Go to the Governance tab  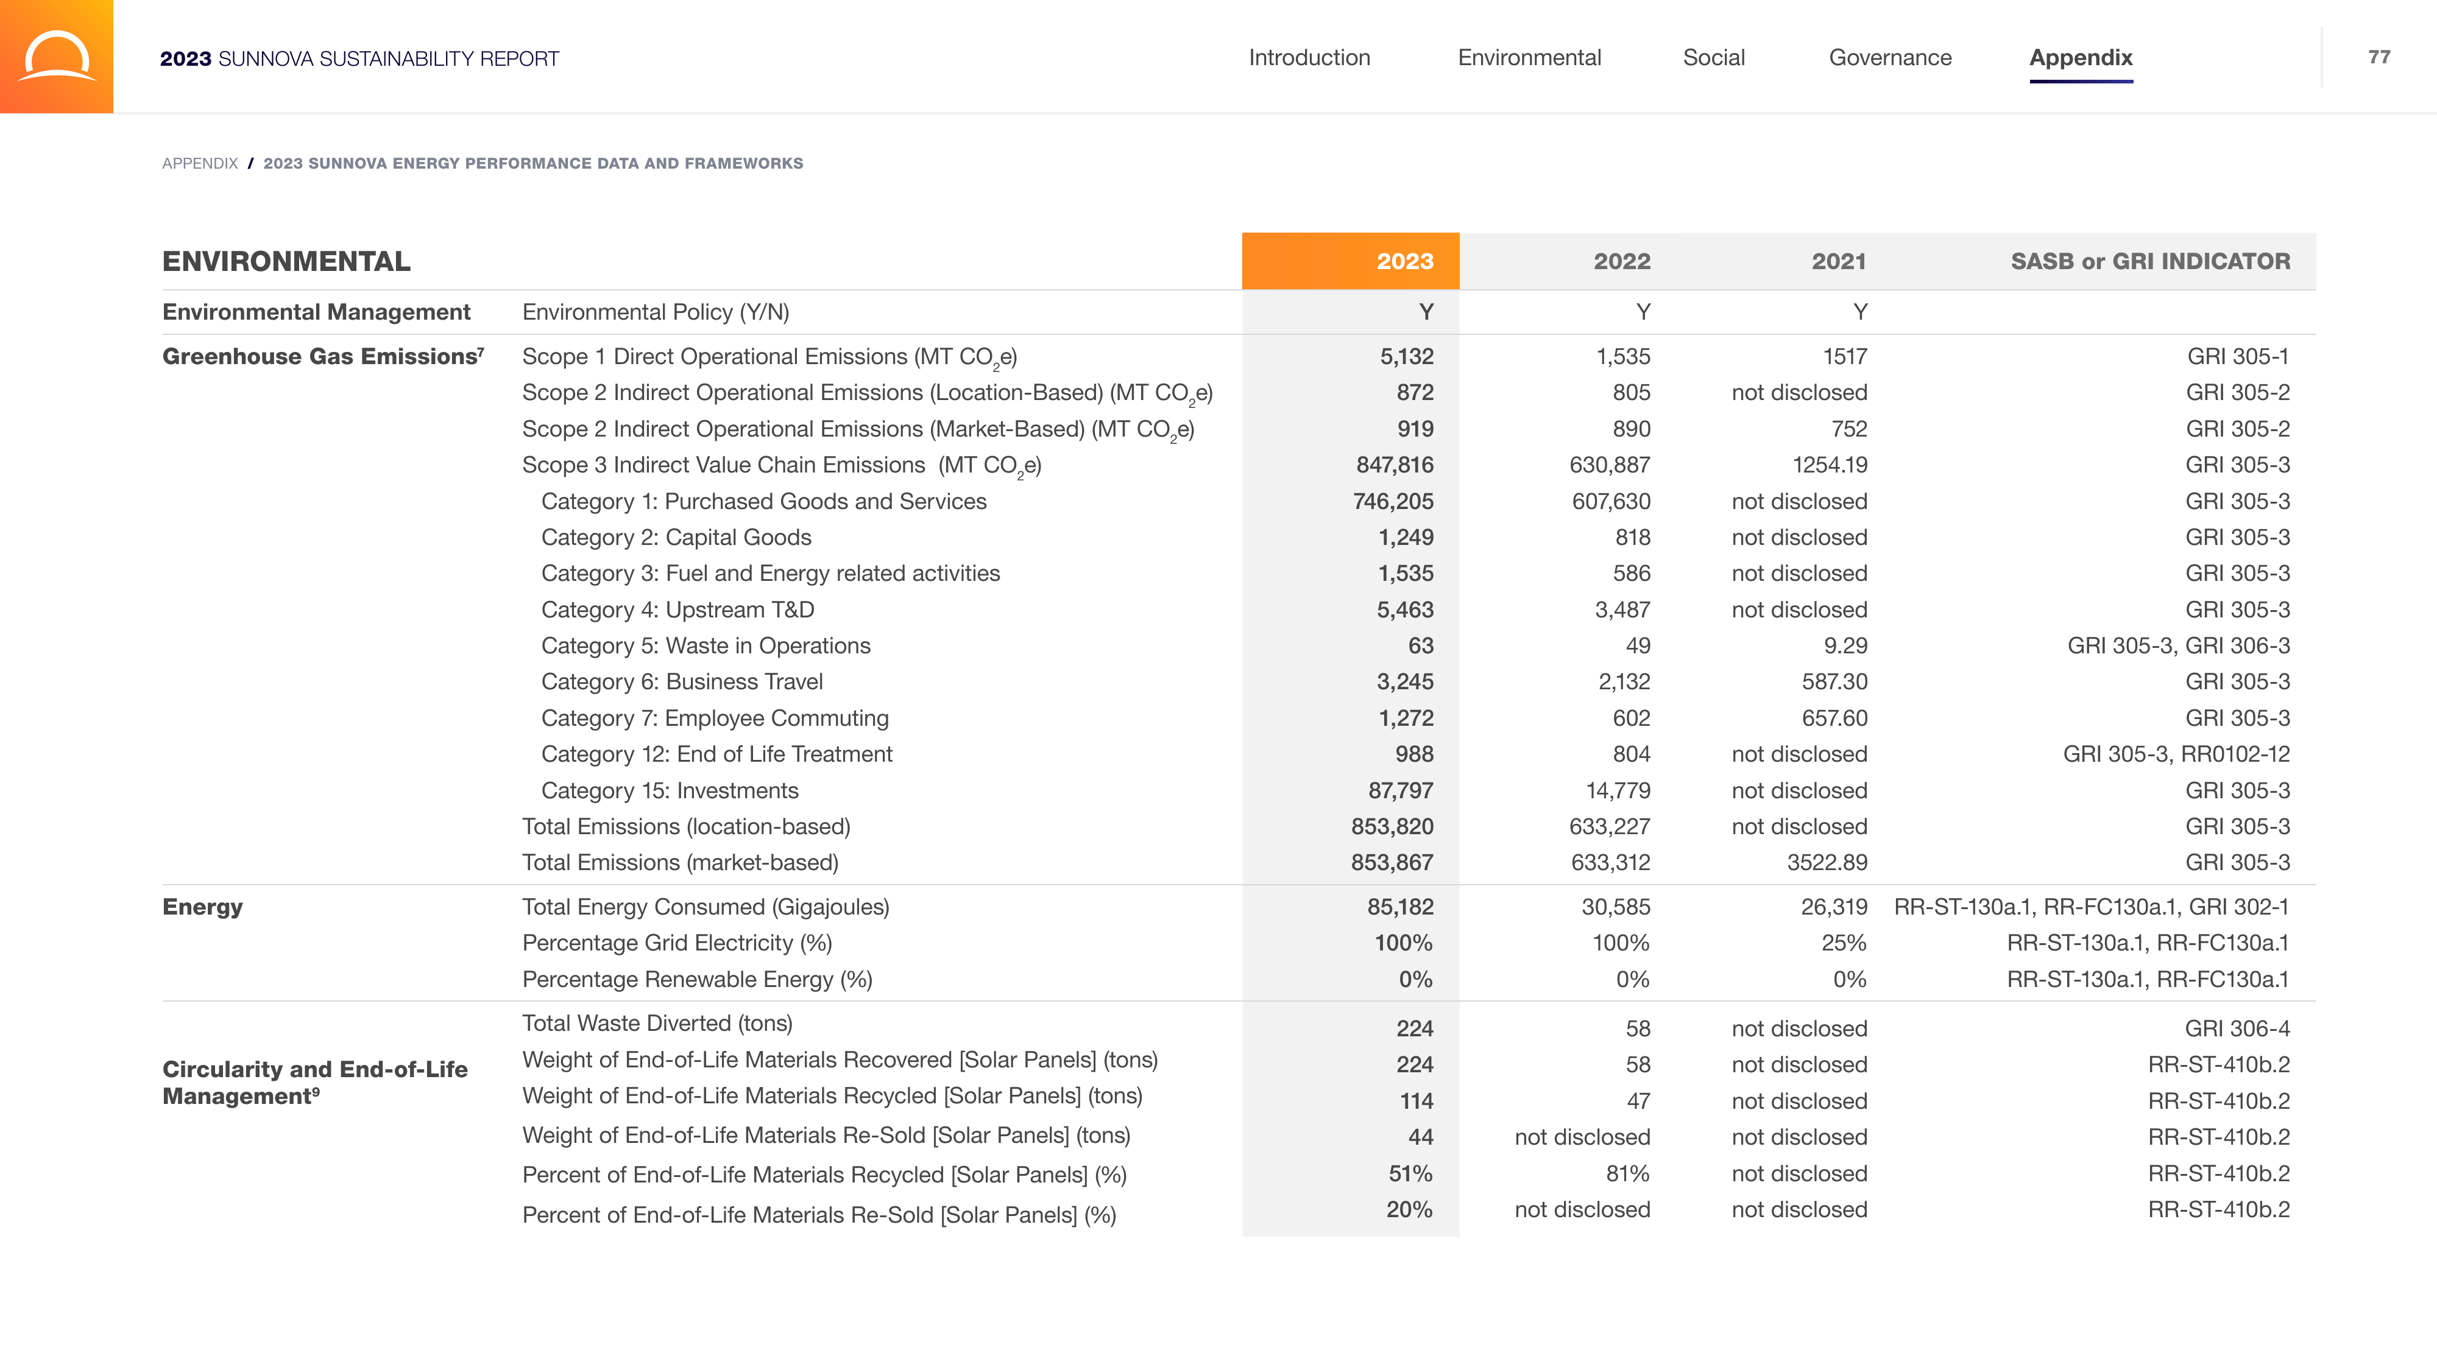1890,58
